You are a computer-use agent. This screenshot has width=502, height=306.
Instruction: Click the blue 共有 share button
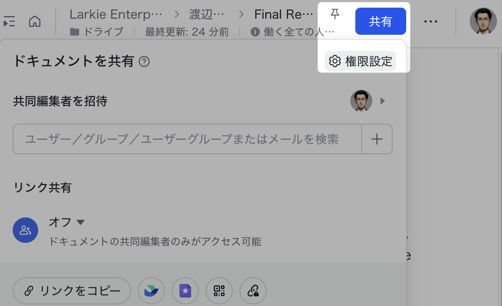coord(380,21)
